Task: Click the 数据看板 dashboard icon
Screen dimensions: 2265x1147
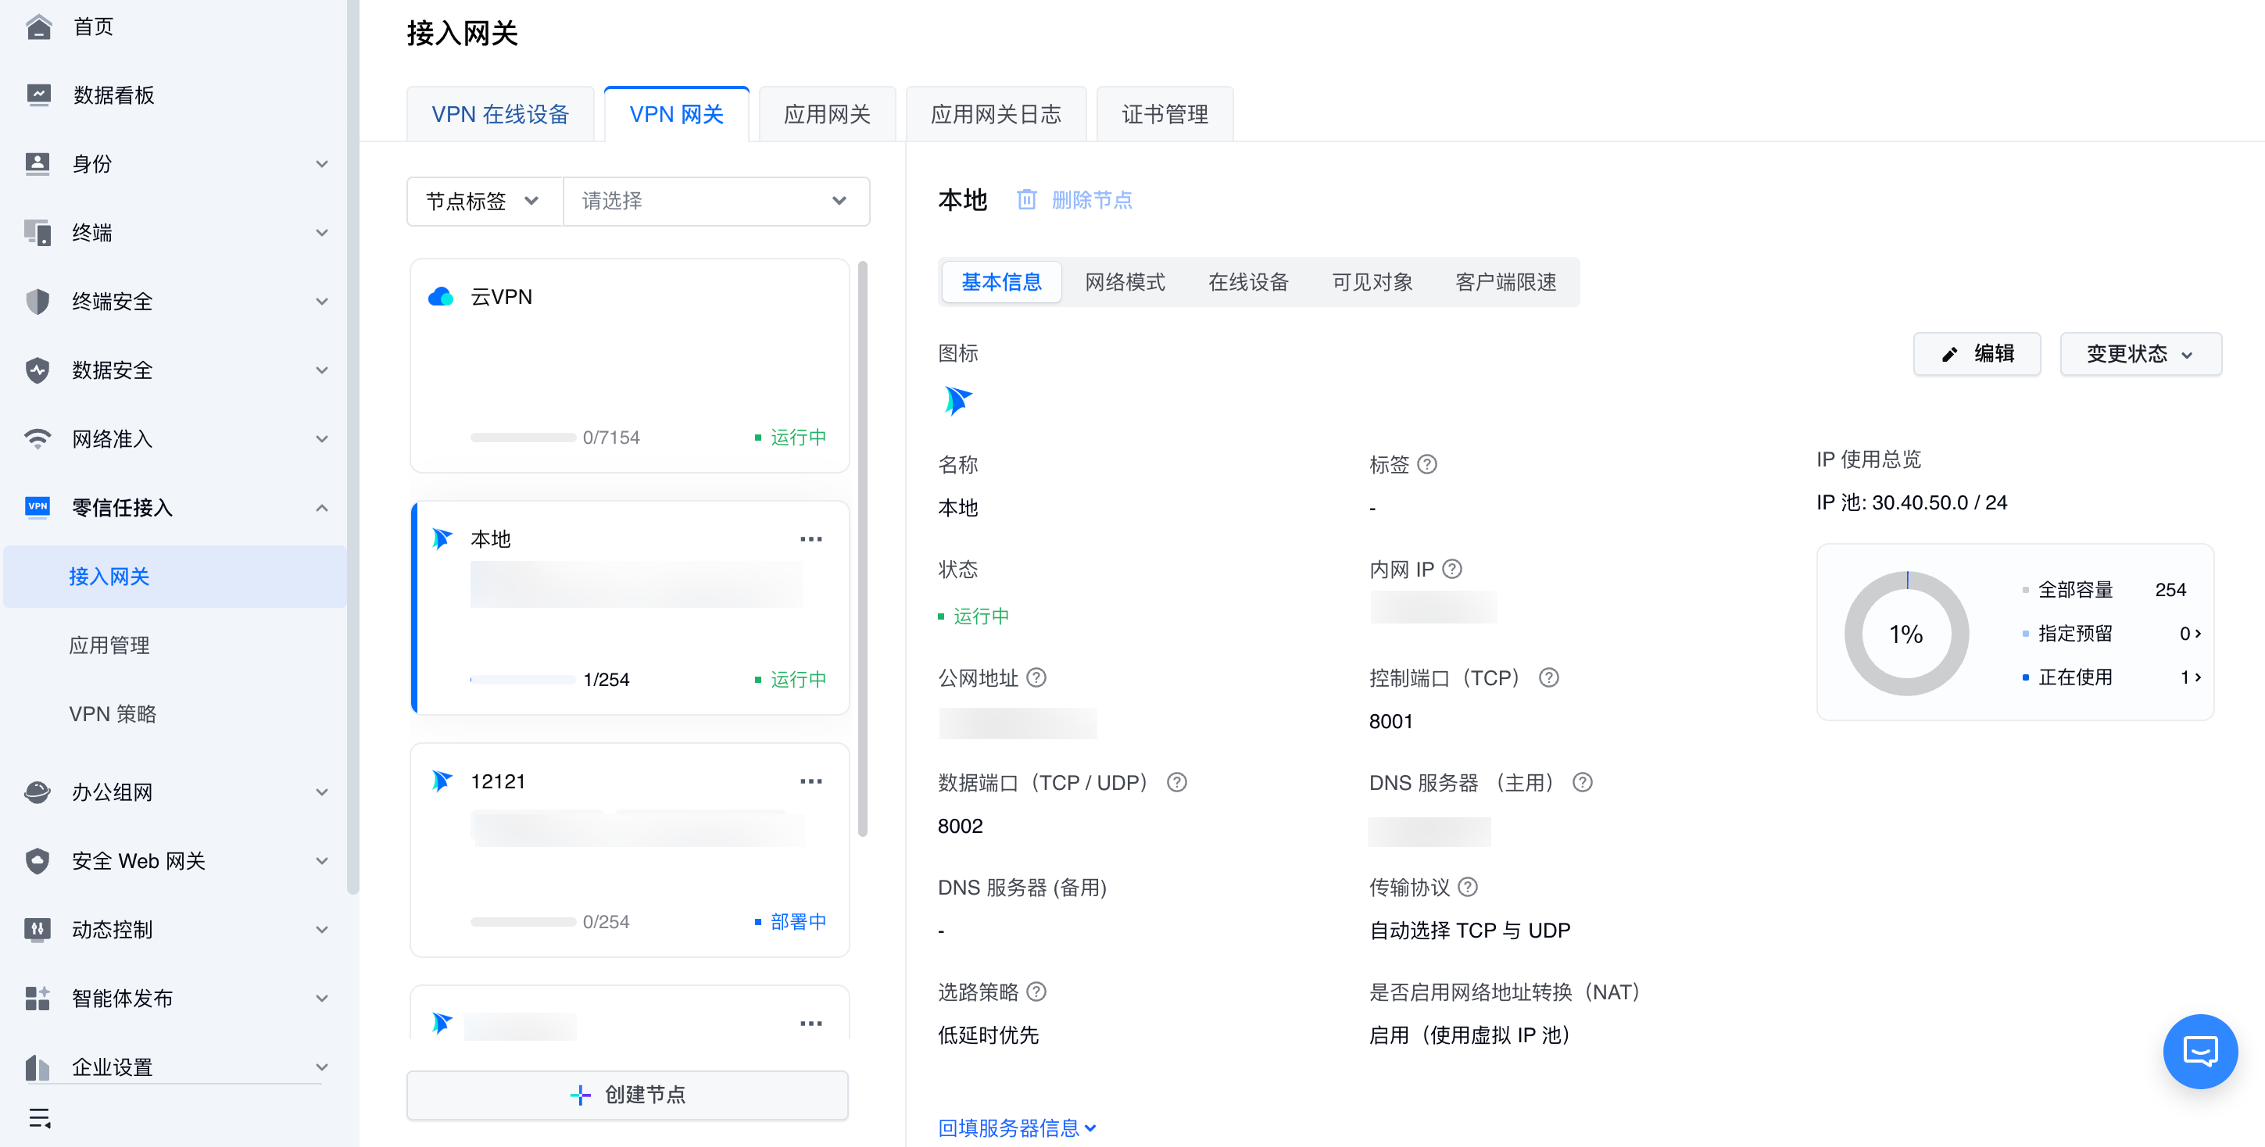Action: tap(38, 95)
